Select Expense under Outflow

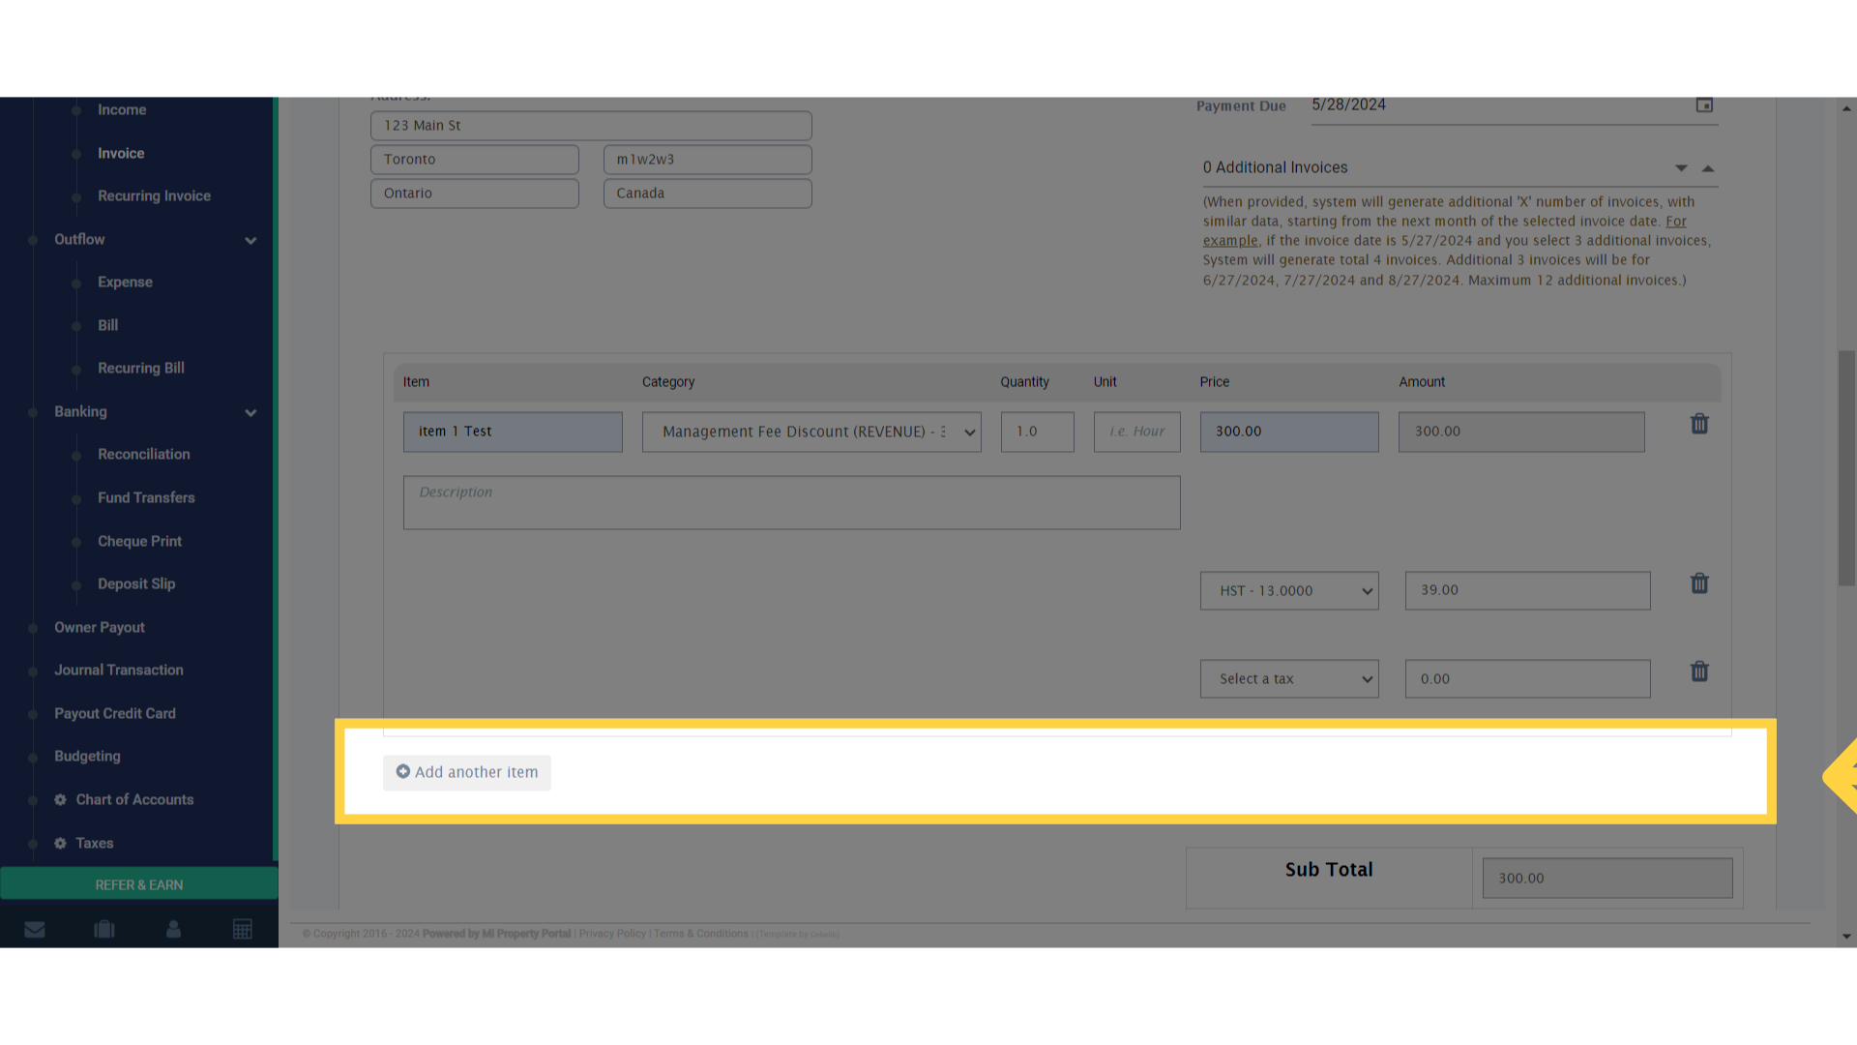pyautogui.click(x=125, y=282)
